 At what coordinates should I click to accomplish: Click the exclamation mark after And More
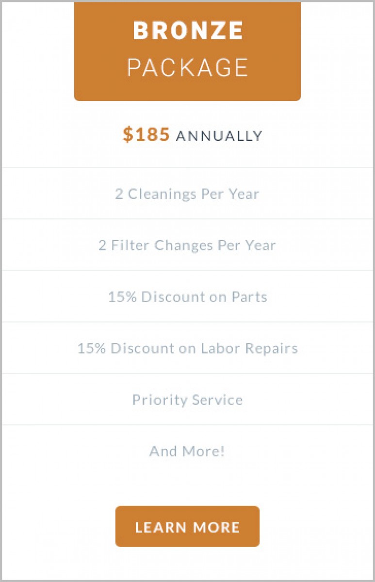click(222, 452)
